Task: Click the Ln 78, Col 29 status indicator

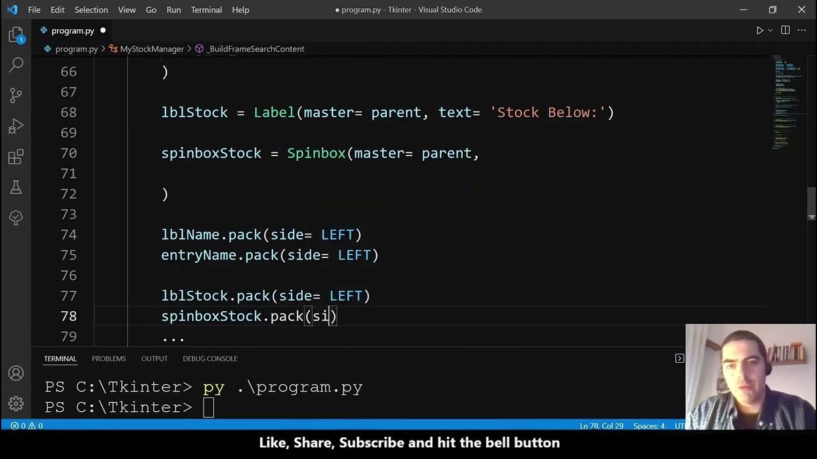Action: [601, 426]
